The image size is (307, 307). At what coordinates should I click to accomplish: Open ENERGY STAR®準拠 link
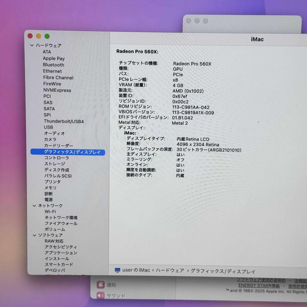[259, 286]
